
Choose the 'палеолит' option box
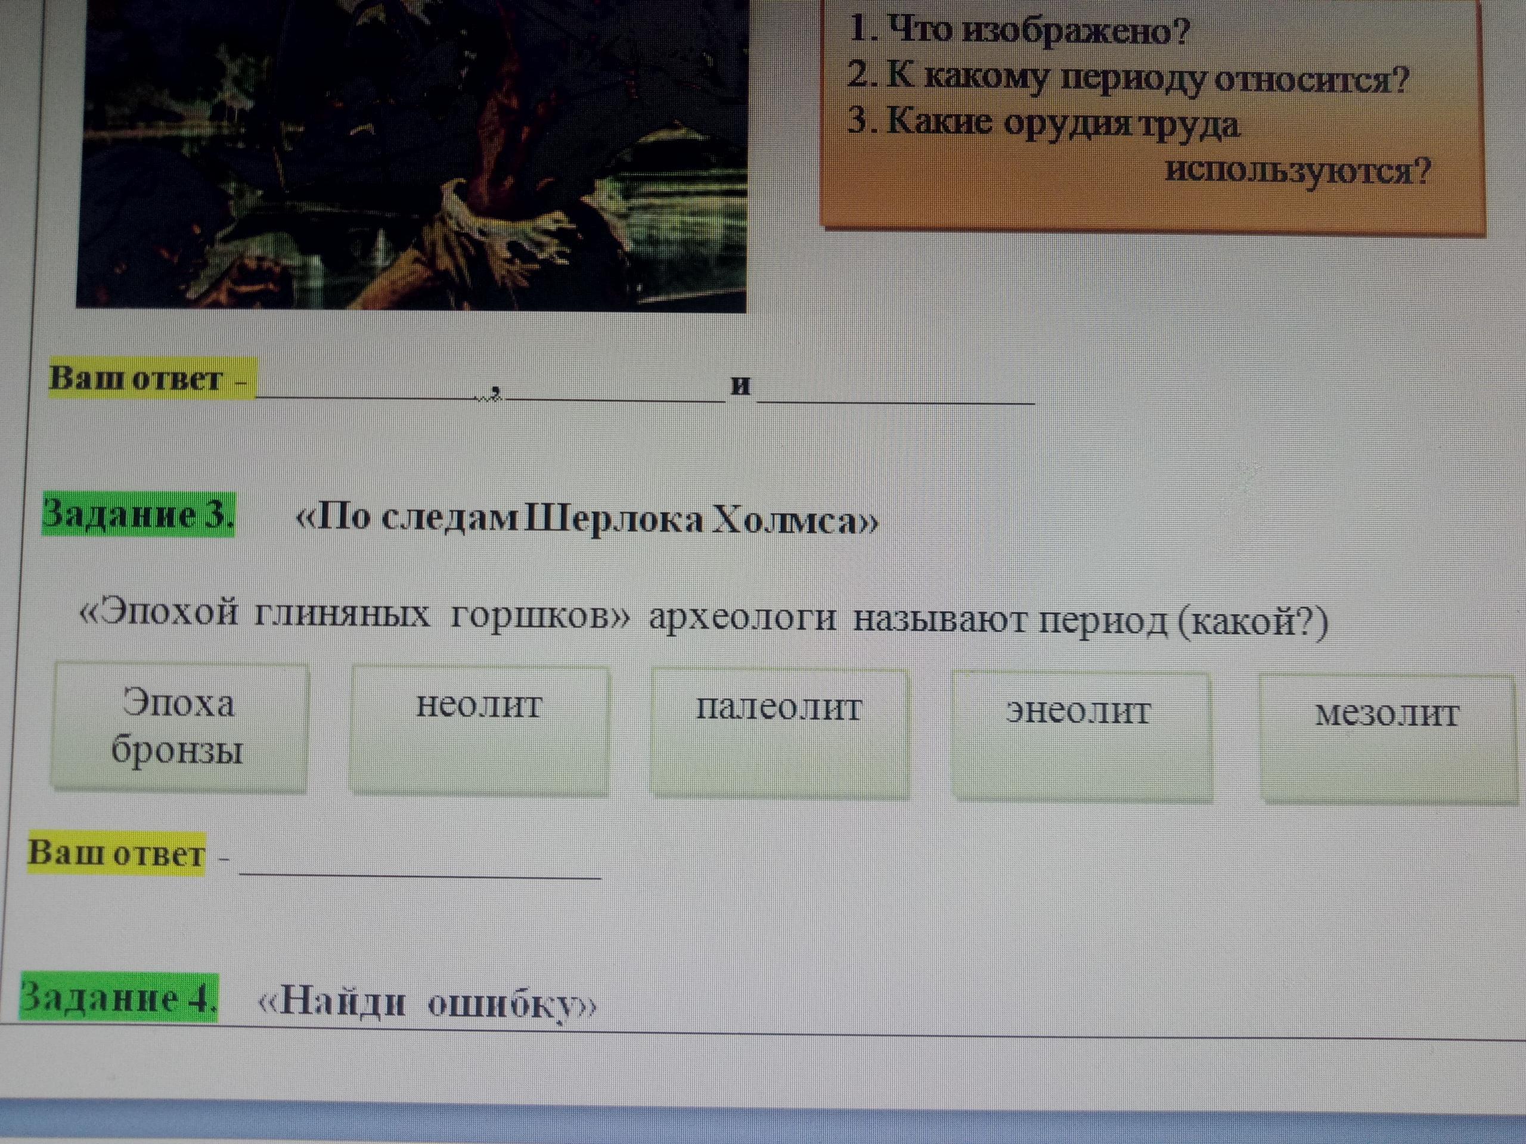click(x=779, y=733)
